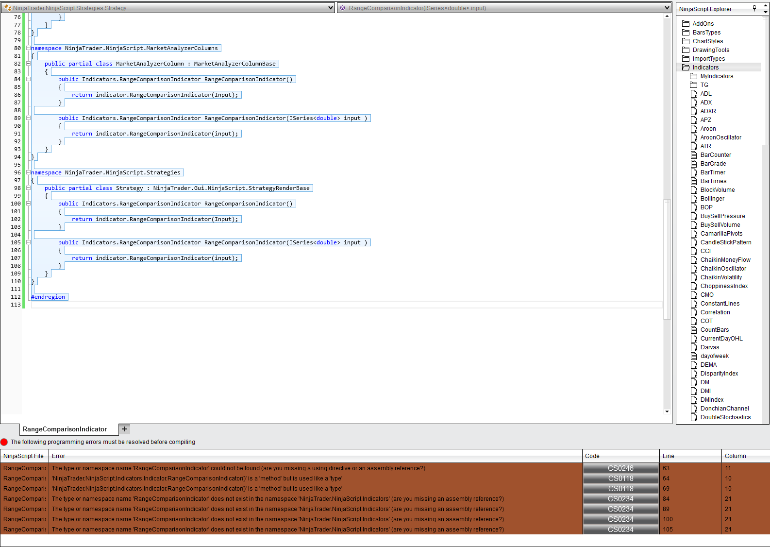Image resolution: width=770 pixels, height=547 pixels.
Task: Click the BarCounter script file icon
Action: 694,155
